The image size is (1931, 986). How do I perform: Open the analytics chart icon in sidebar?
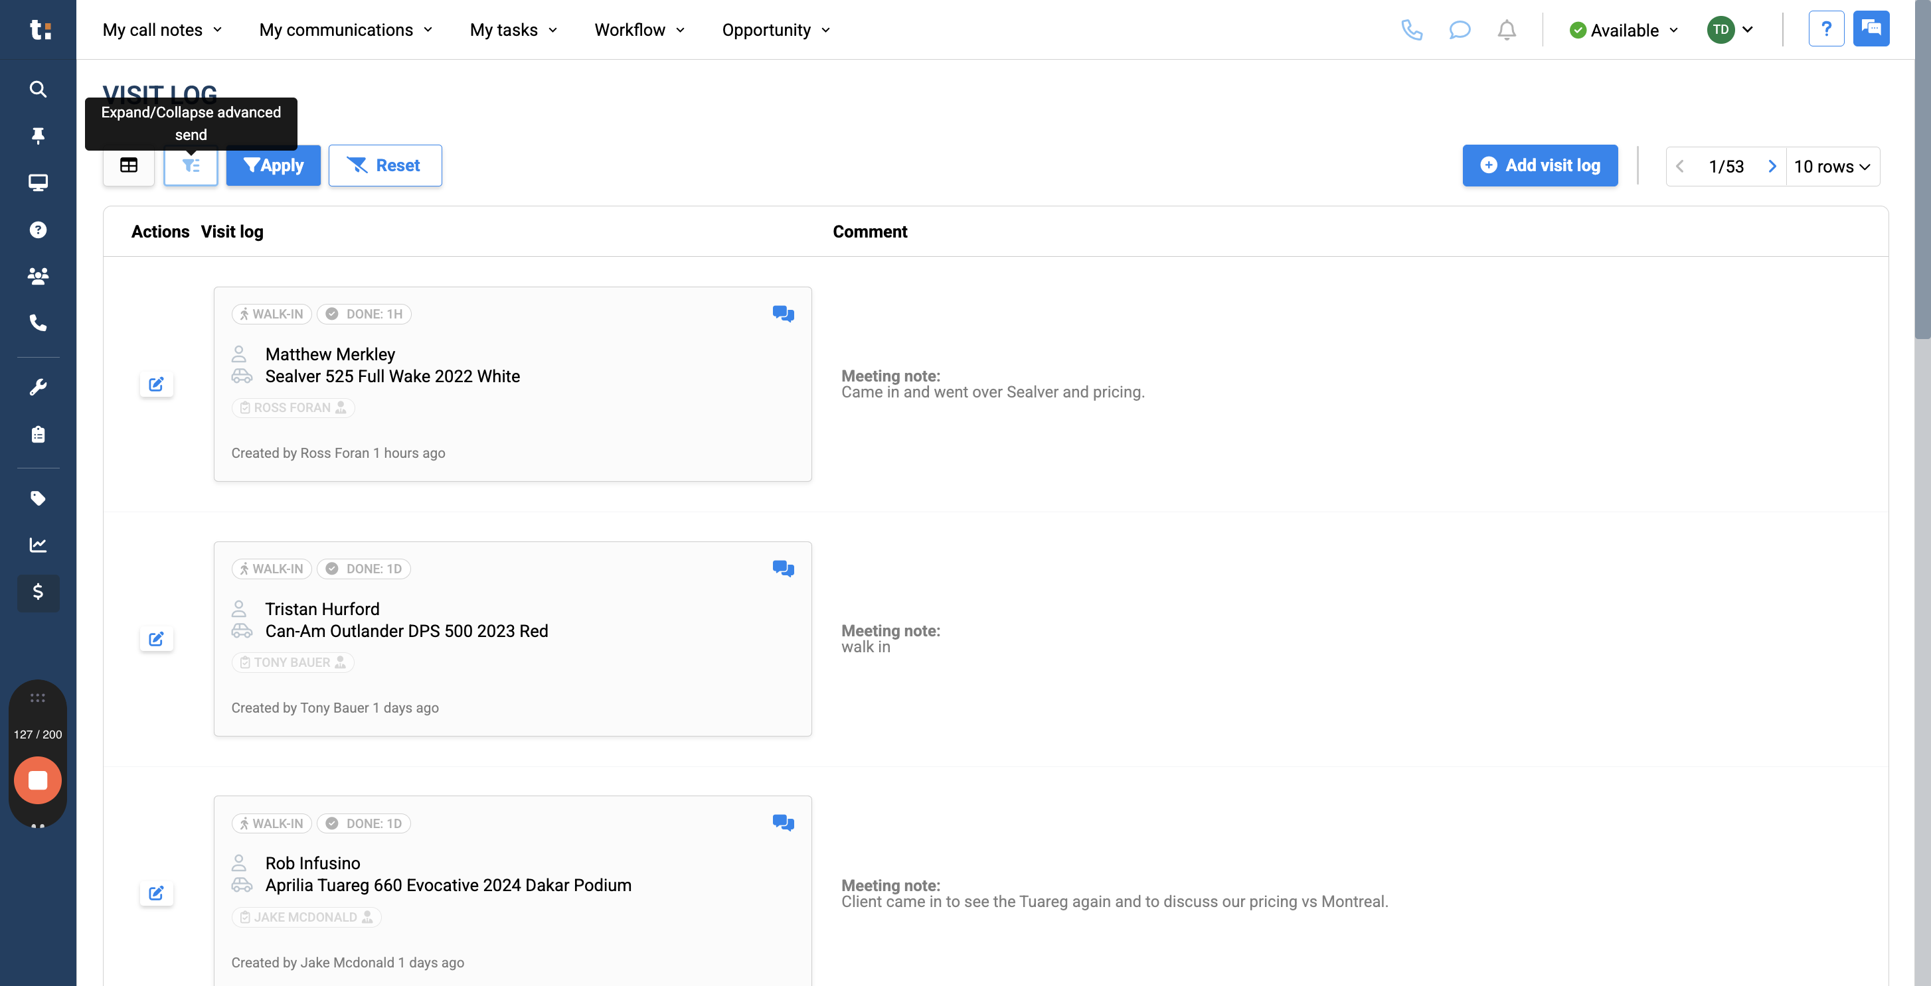(37, 545)
